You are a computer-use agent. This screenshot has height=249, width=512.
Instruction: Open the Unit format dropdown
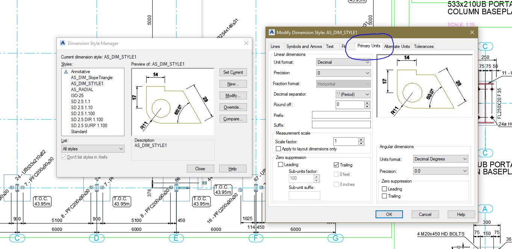pyautogui.click(x=344, y=62)
